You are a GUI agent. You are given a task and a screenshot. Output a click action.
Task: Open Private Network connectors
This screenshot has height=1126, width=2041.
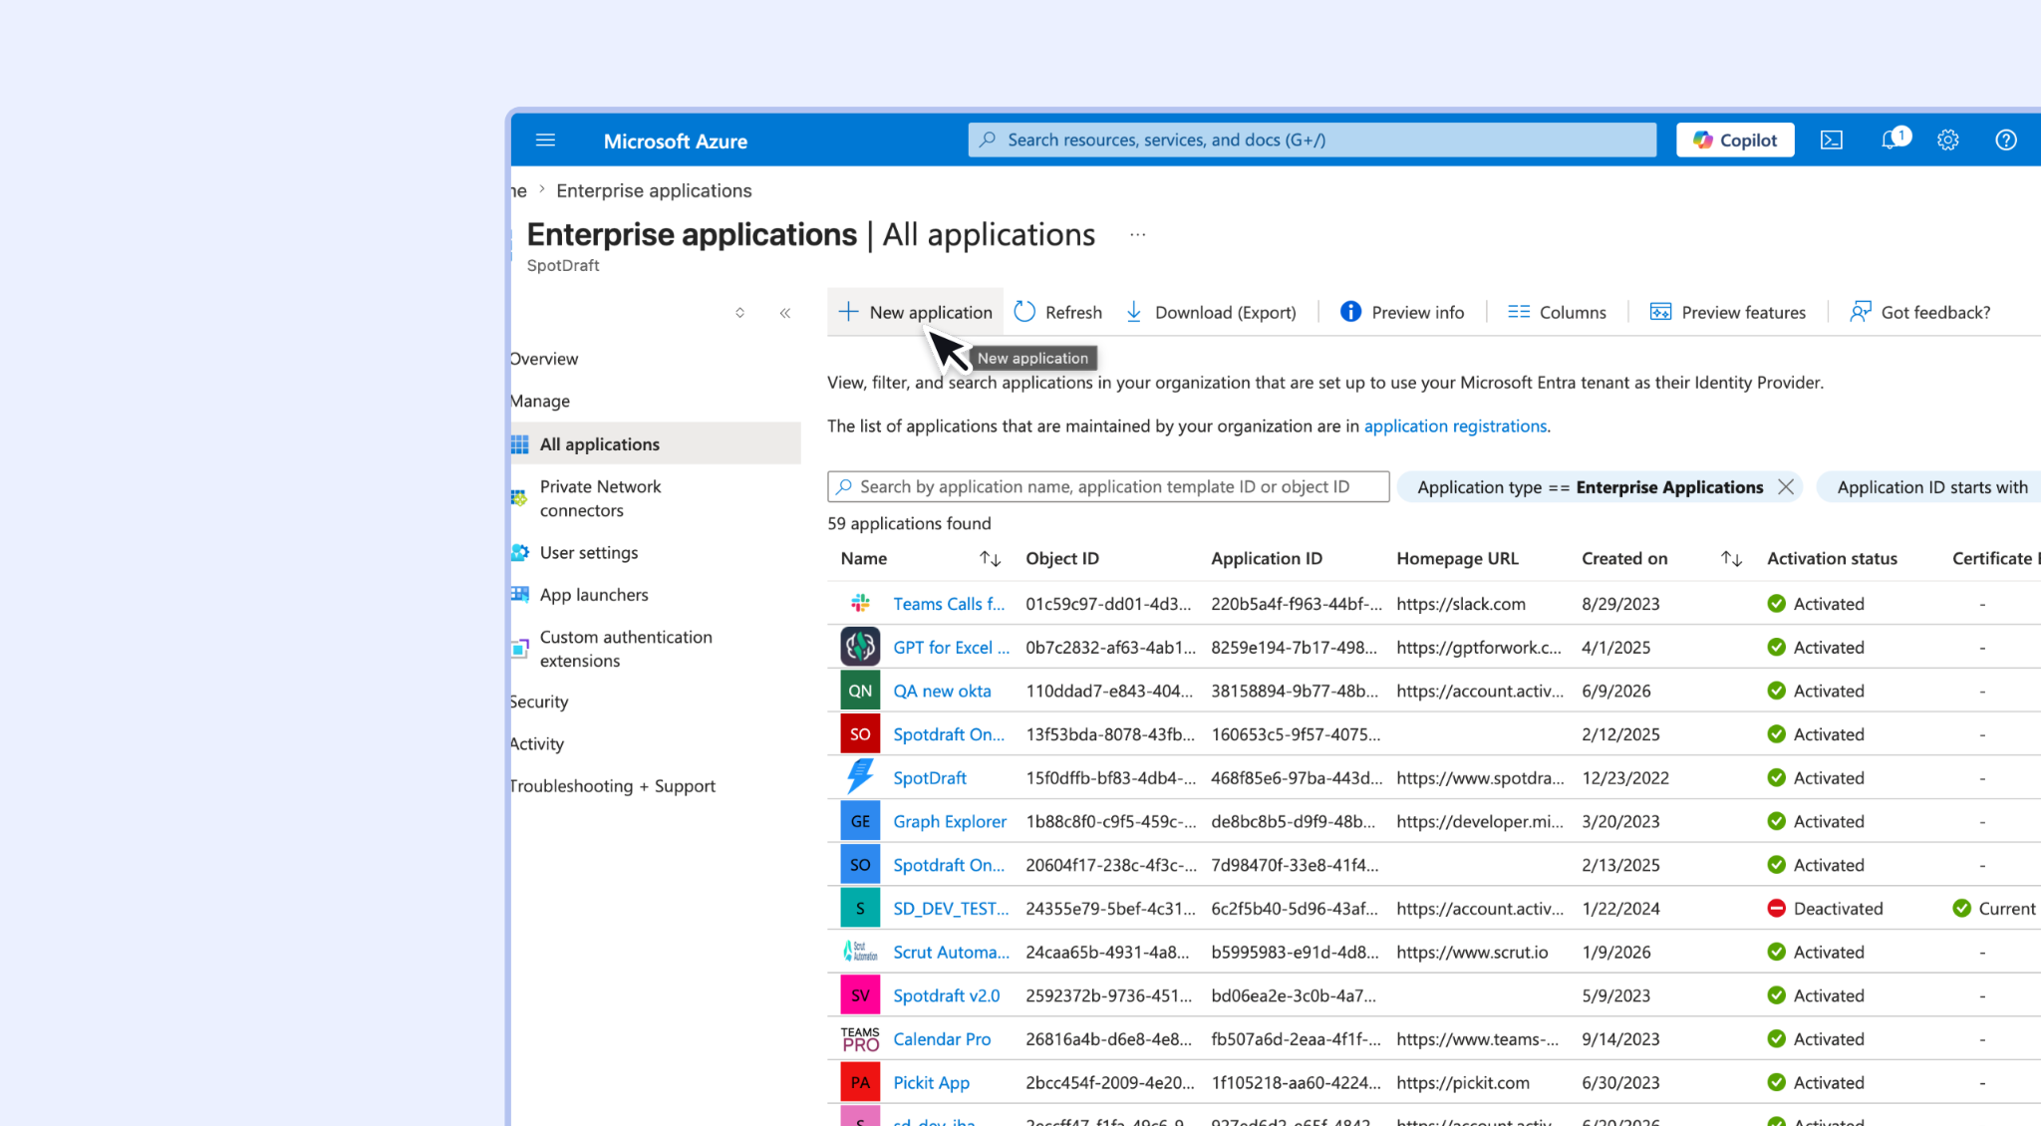point(600,498)
